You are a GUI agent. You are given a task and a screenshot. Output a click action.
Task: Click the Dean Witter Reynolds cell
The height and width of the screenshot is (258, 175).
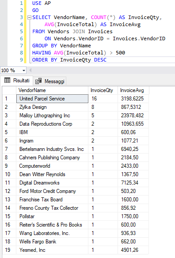[52, 174]
